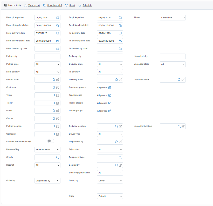The height and width of the screenshot is (206, 213).
Task: Open calendar for To delivery date
Action: [x=120, y=33]
